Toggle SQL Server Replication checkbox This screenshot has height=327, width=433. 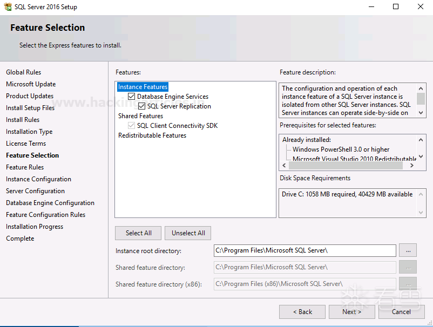tap(141, 106)
